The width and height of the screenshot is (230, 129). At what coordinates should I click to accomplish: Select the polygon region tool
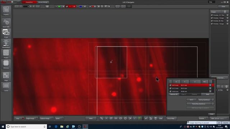(x=111, y=118)
